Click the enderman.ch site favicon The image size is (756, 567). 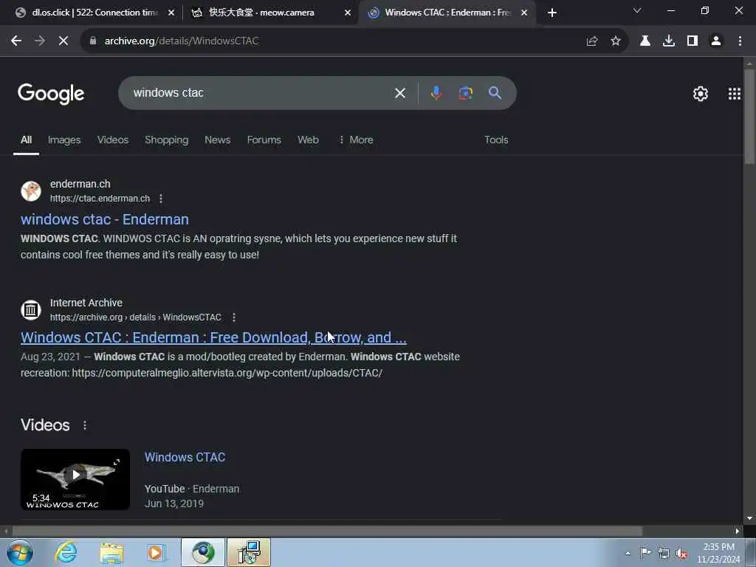(31, 191)
